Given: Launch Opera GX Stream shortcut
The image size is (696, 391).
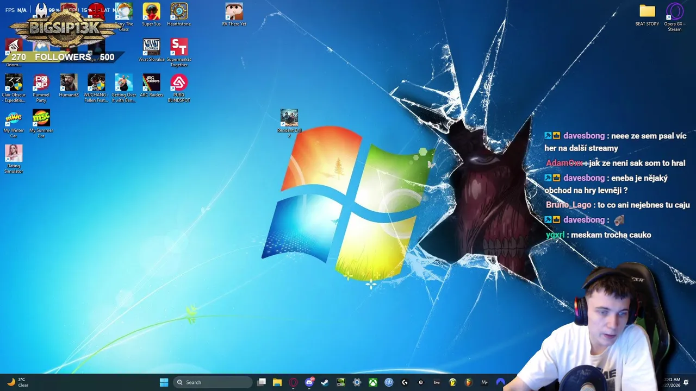Looking at the screenshot, I should [675, 17].
